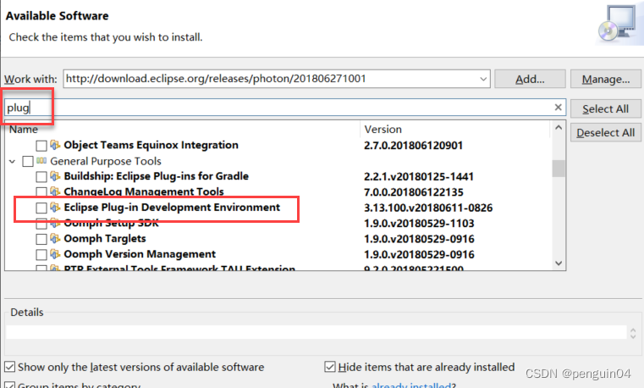Clear the filter text with the X icon
This screenshot has width=644, height=388.
click(x=558, y=108)
